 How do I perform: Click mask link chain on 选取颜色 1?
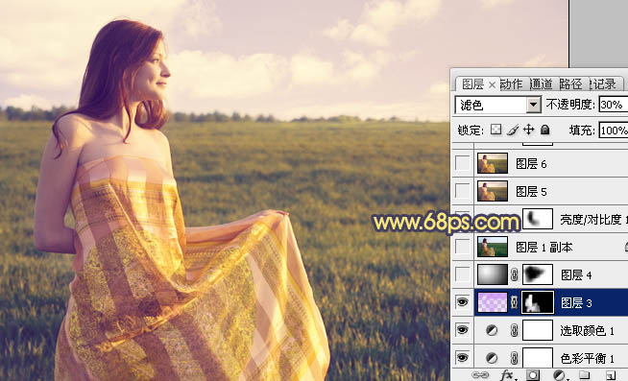[x=515, y=330]
